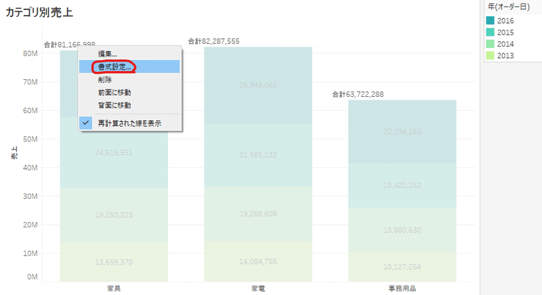This screenshot has width=542, height=295.
Task: Select the 家具 segment labeled 13,659,370
Action: [x=114, y=263]
